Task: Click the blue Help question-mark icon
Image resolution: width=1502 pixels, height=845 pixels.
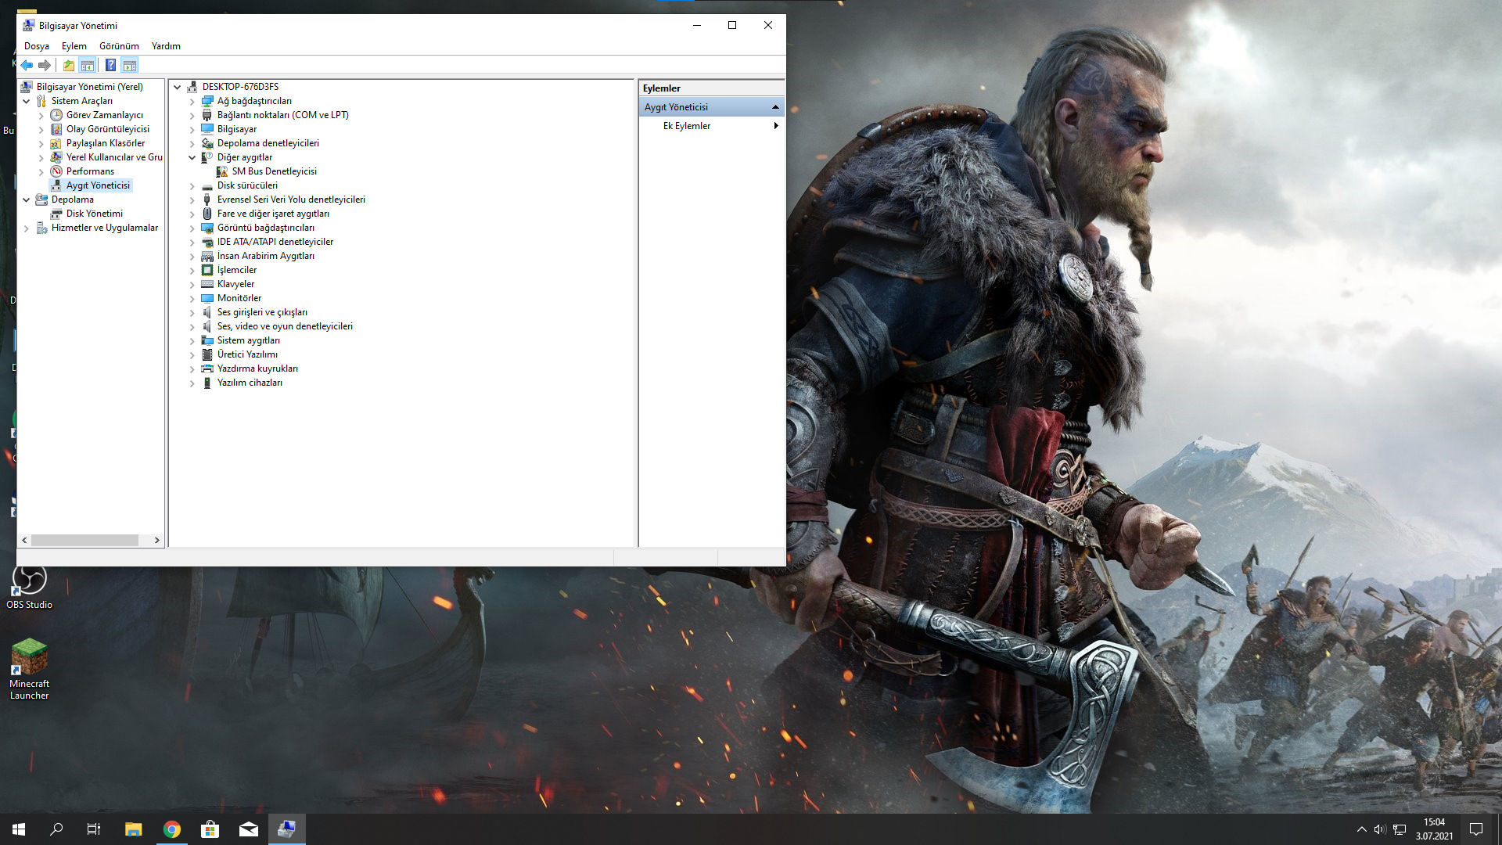Action: (x=110, y=66)
